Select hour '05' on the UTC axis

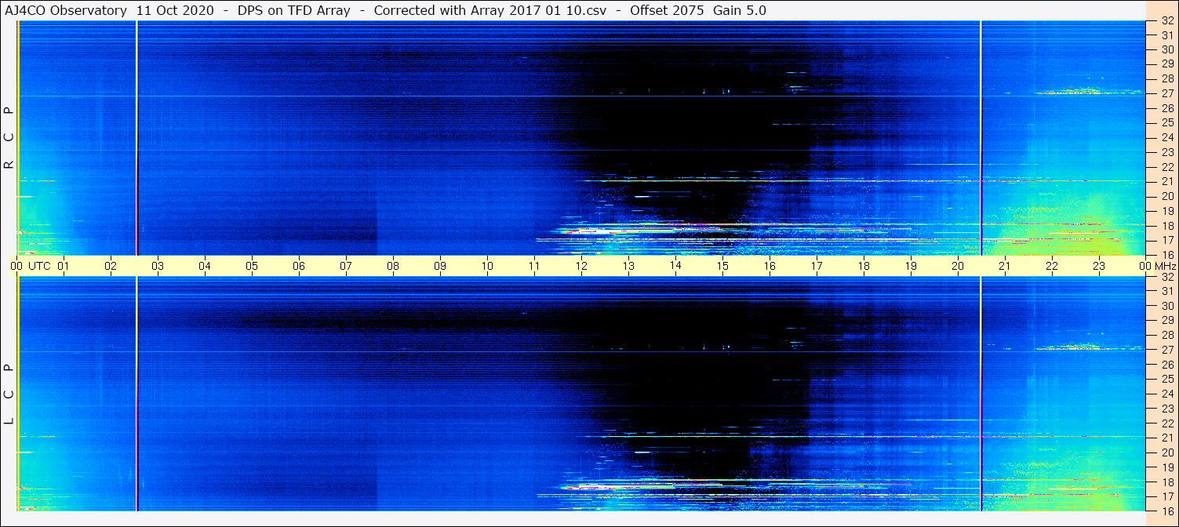click(x=252, y=266)
